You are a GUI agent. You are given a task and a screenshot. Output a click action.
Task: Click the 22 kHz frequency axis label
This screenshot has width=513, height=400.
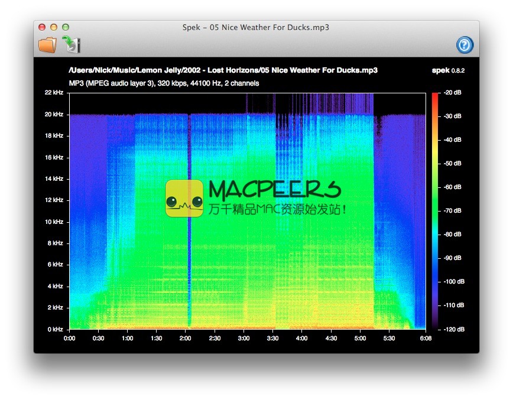click(x=54, y=93)
